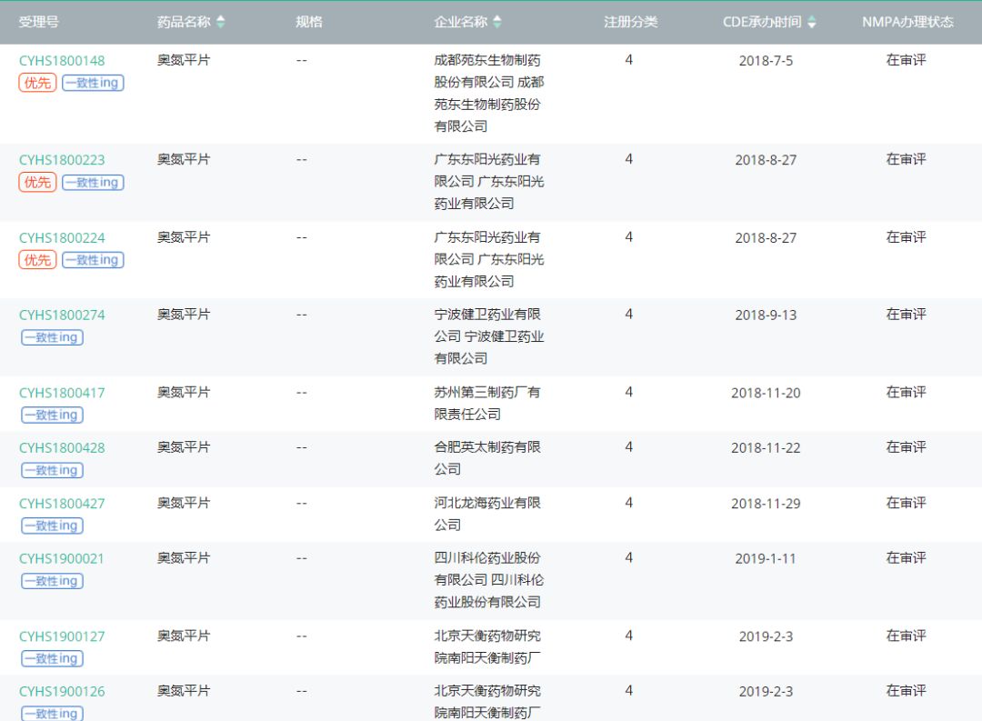The height and width of the screenshot is (721, 982).
Task: Click 一致性ing tag under CYHS1900127
Action: click(52, 659)
